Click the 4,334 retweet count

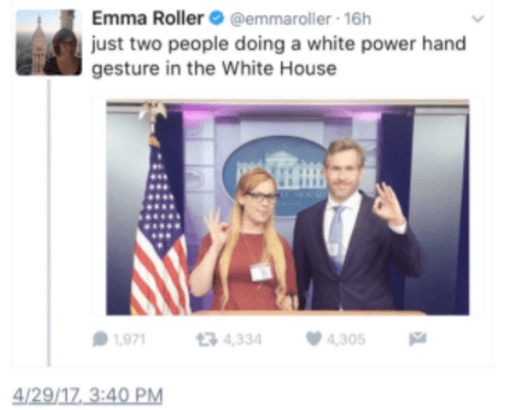[242, 339]
